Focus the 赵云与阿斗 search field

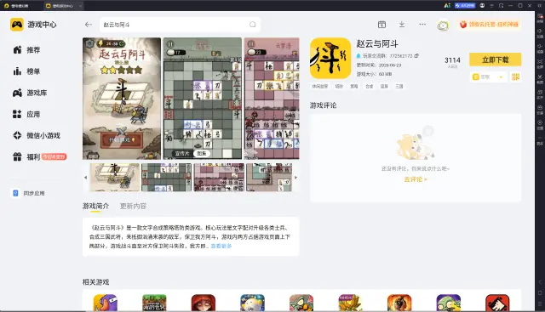pos(180,25)
